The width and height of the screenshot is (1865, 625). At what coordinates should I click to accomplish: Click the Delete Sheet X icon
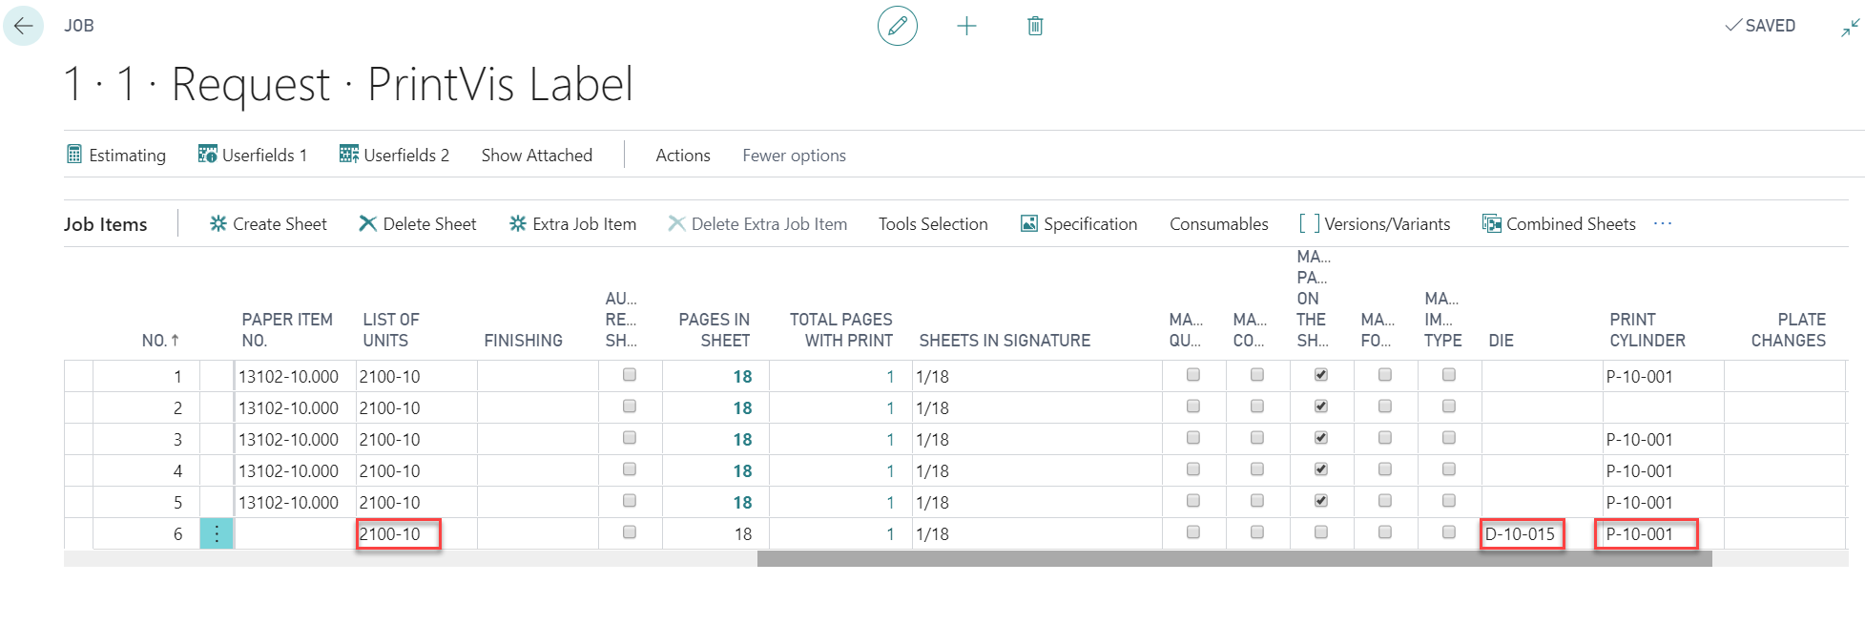click(367, 223)
